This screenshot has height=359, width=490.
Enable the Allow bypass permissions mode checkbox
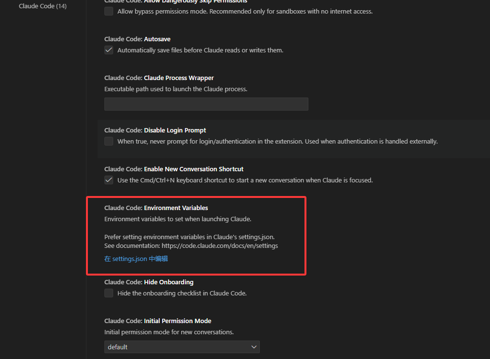109,11
